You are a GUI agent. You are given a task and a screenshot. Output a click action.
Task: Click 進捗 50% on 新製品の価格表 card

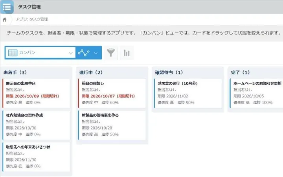point(110,134)
